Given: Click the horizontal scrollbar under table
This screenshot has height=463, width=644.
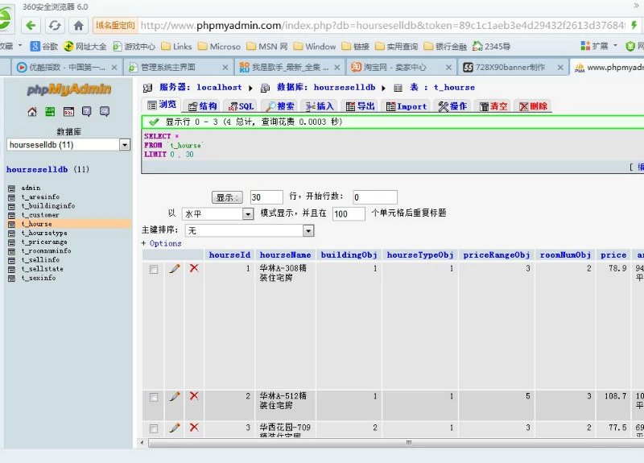Looking at the screenshot, I should [396, 443].
